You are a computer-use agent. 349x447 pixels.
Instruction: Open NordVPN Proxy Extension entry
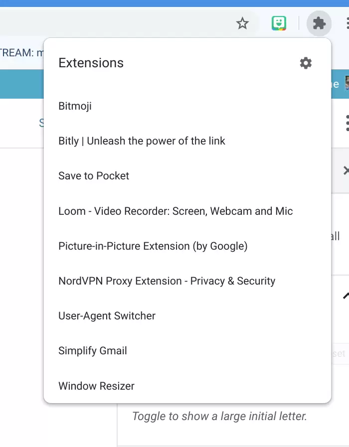coord(167,281)
